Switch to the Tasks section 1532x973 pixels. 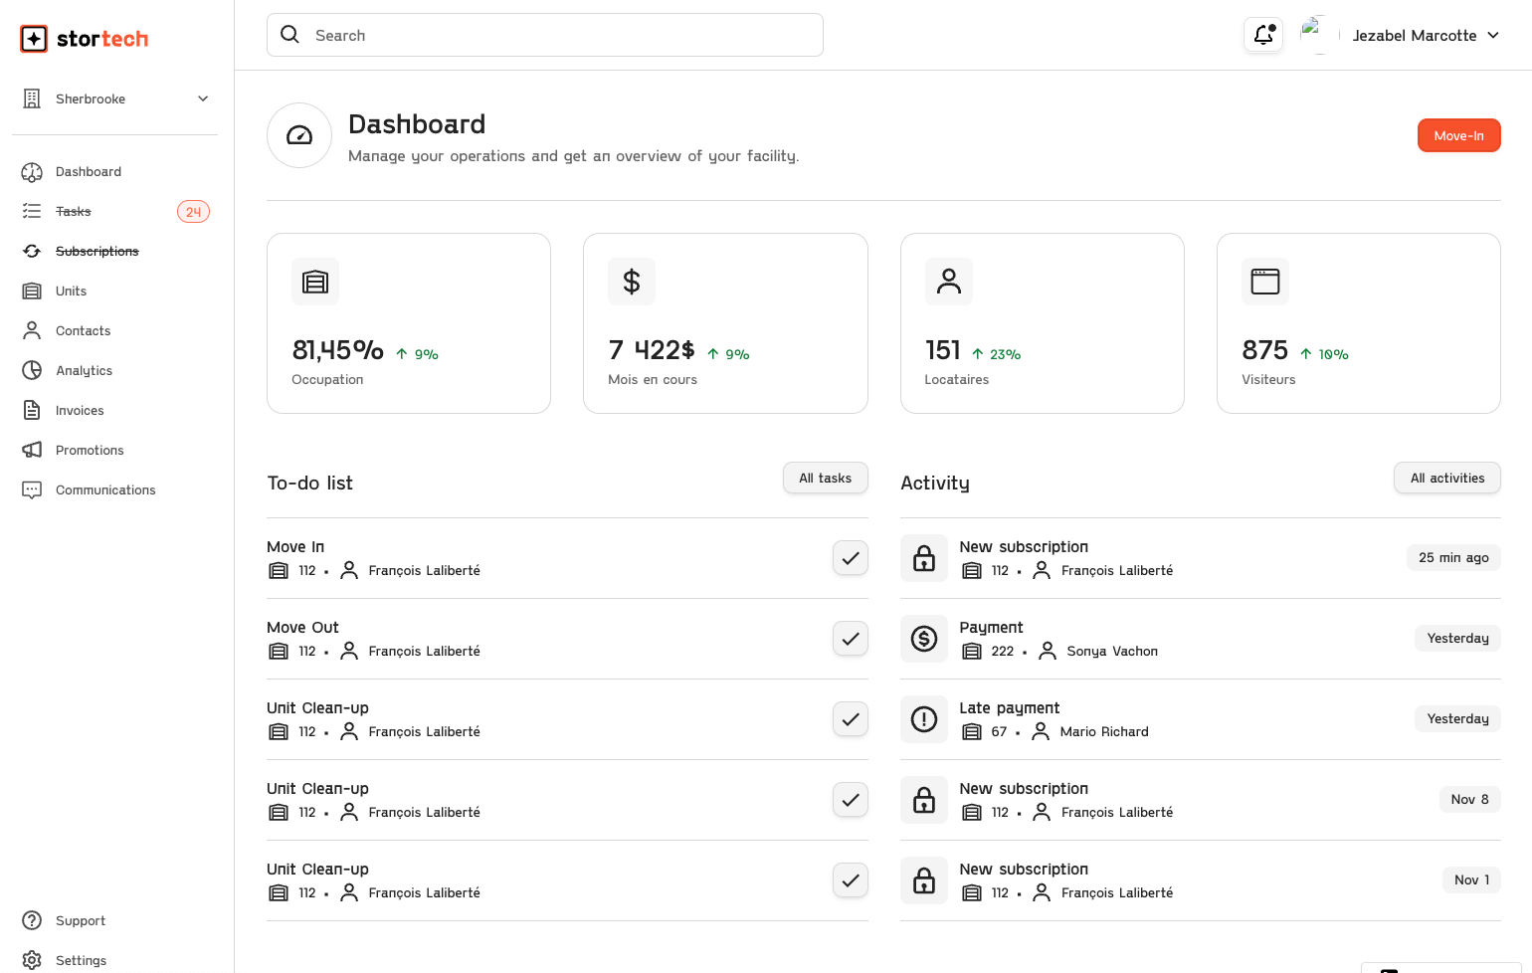click(72, 211)
